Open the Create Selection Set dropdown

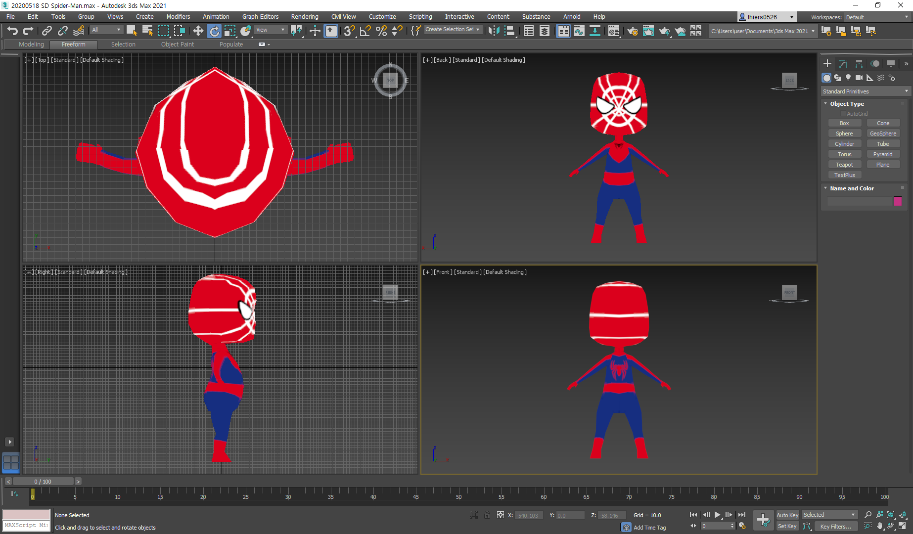[x=452, y=30]
